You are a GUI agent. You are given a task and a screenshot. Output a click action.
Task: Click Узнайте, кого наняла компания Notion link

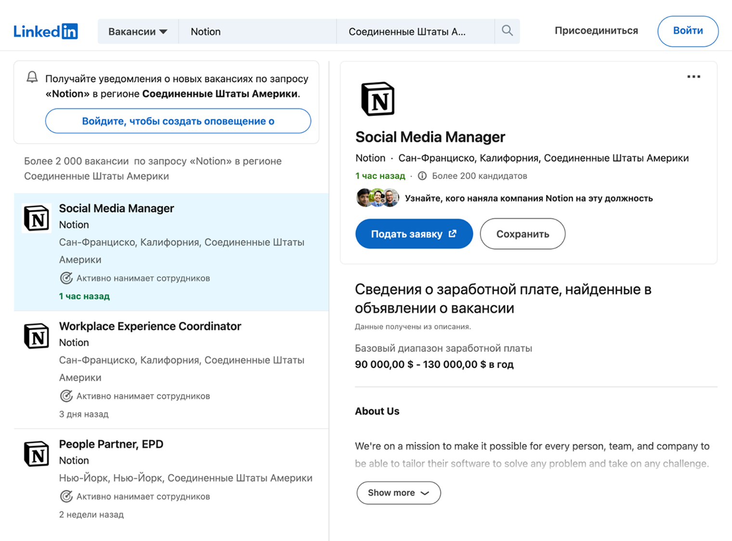click(529, 198)
